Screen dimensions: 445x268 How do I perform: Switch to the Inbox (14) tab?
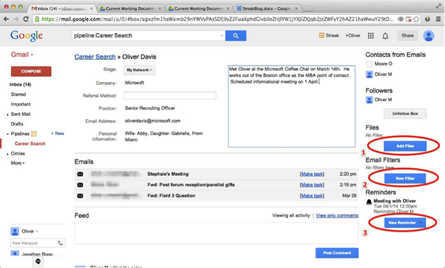60,8
